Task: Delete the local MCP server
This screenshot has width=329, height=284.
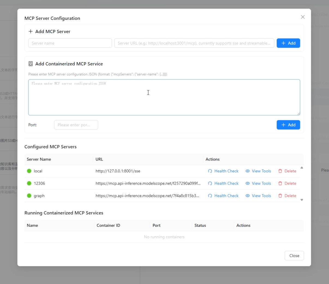Action: click(287, 171)
